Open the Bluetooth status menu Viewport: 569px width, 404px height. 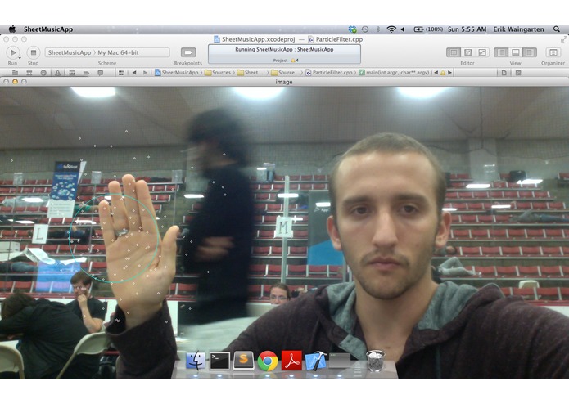[377, 29]
